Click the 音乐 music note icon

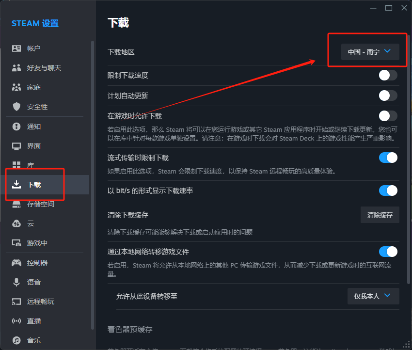(x=16, y=340)
